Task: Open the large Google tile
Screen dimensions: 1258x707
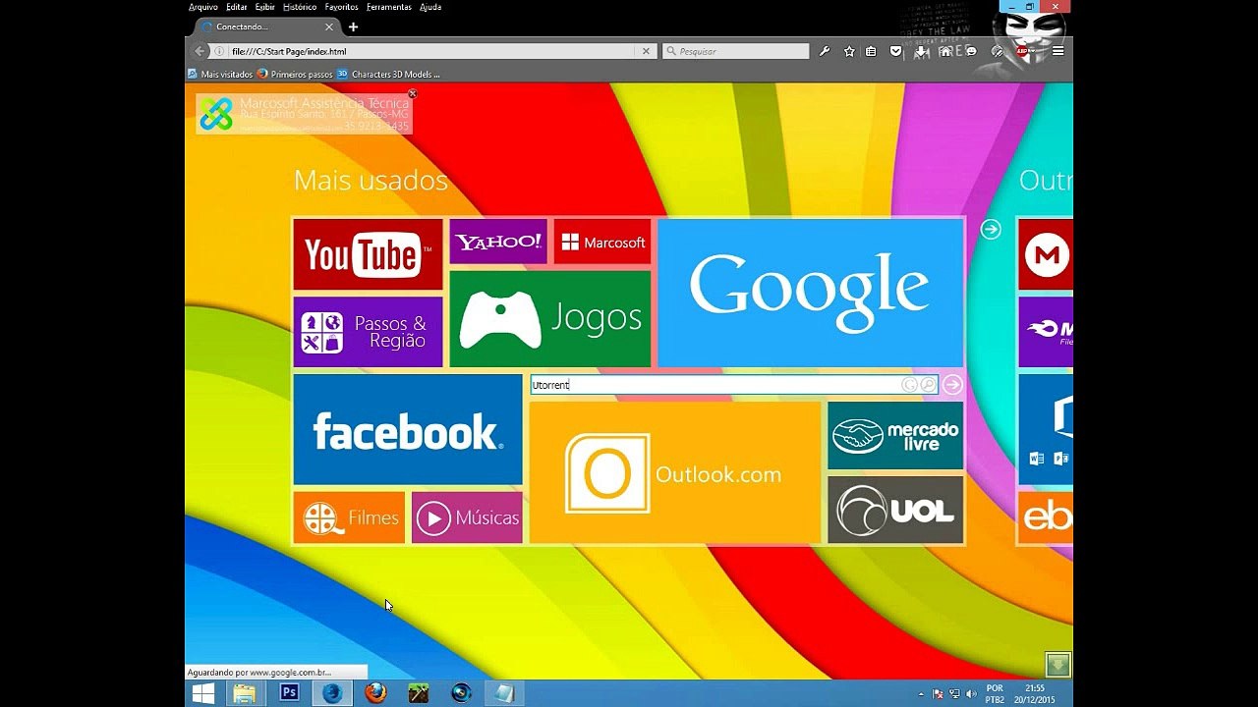Action: point(811,293)
